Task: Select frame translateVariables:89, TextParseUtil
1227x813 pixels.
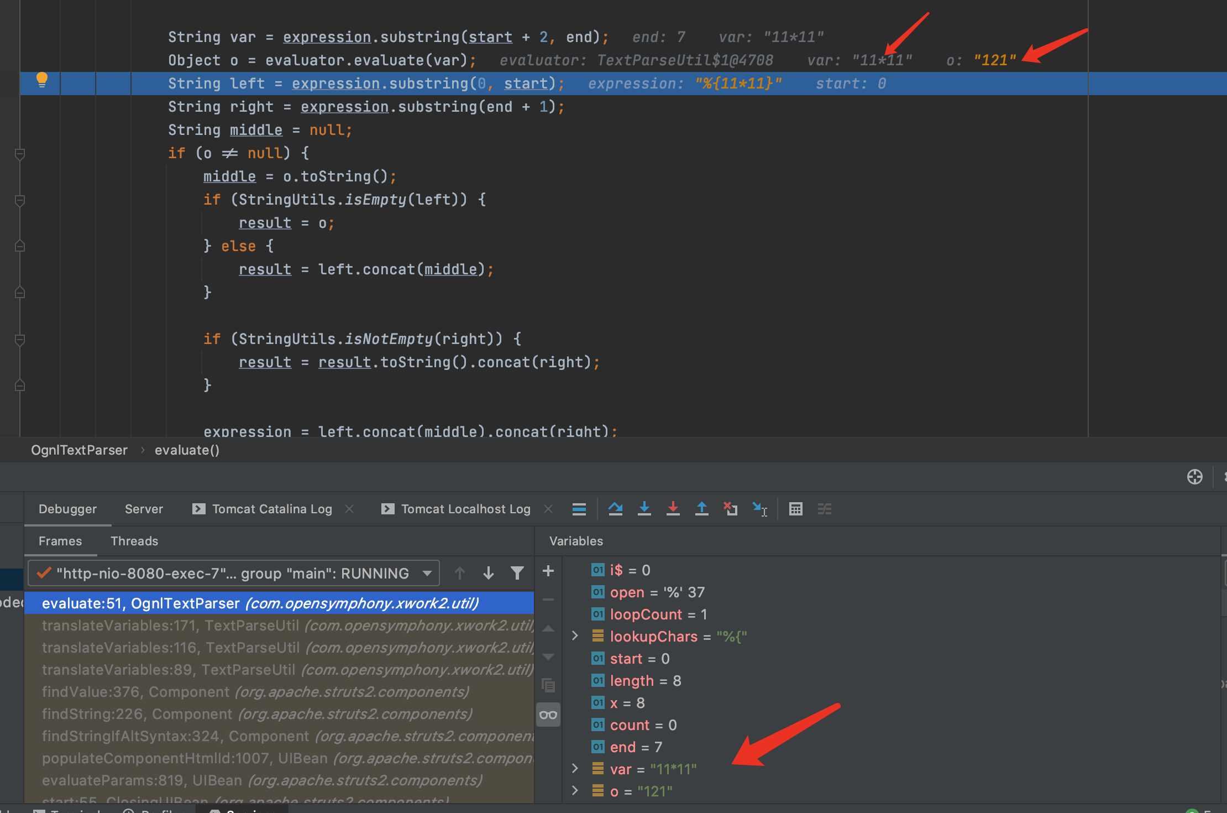Action: click(x=279, y=669)
